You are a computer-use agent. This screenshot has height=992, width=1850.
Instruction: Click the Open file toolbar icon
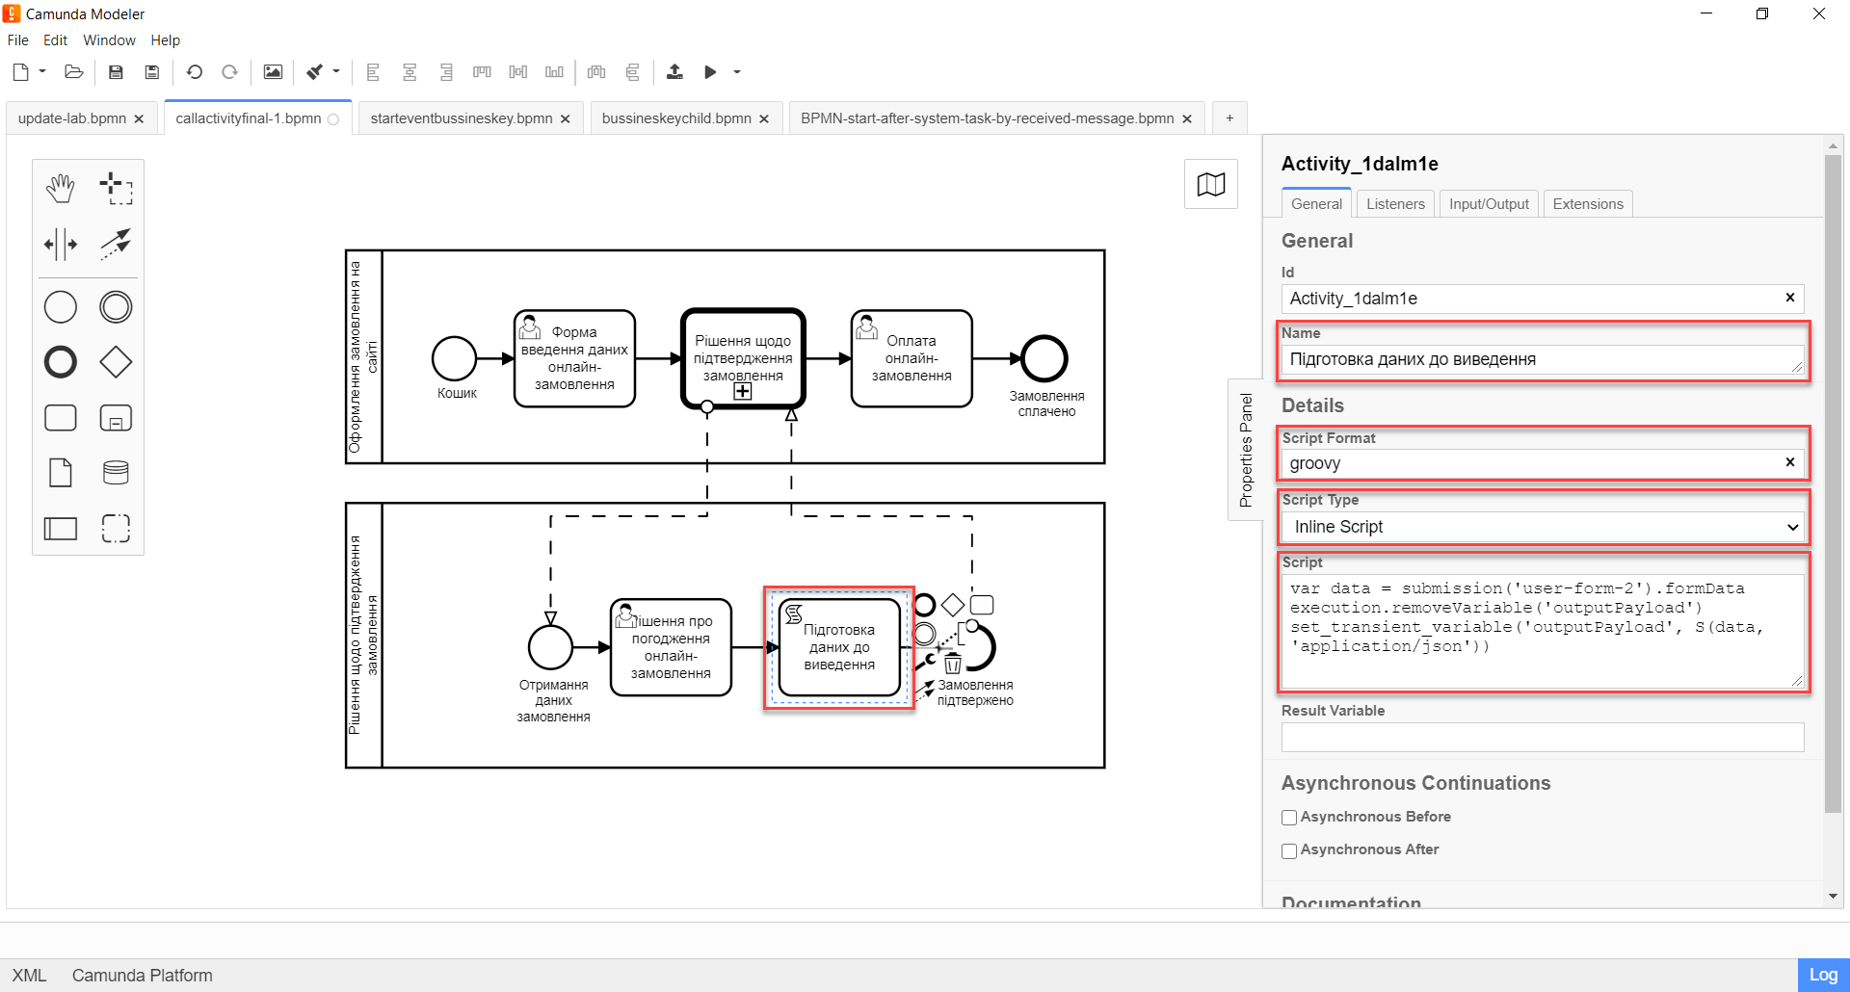pyautogui.click(x=74, y=72)
